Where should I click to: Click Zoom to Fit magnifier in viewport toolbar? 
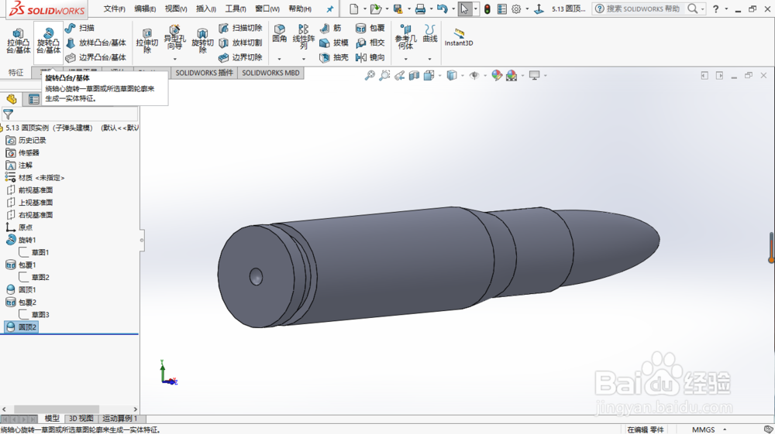(370, 76)
